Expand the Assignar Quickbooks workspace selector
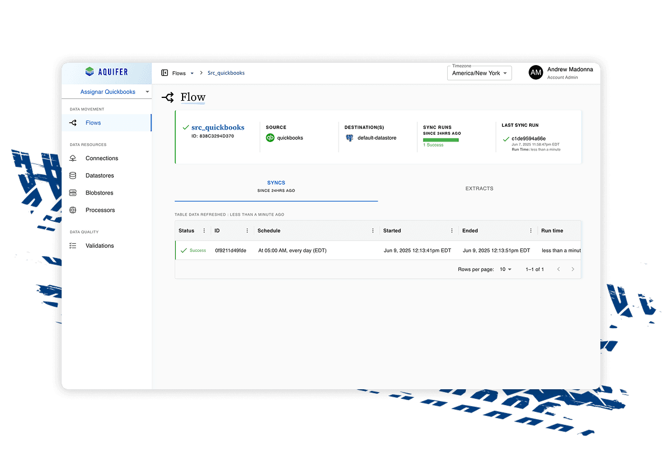Screen dimensions: 662x456 107,92
